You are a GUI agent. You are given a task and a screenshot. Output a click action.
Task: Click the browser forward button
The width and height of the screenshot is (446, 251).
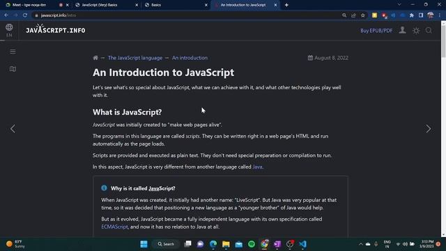pos(15,15)
